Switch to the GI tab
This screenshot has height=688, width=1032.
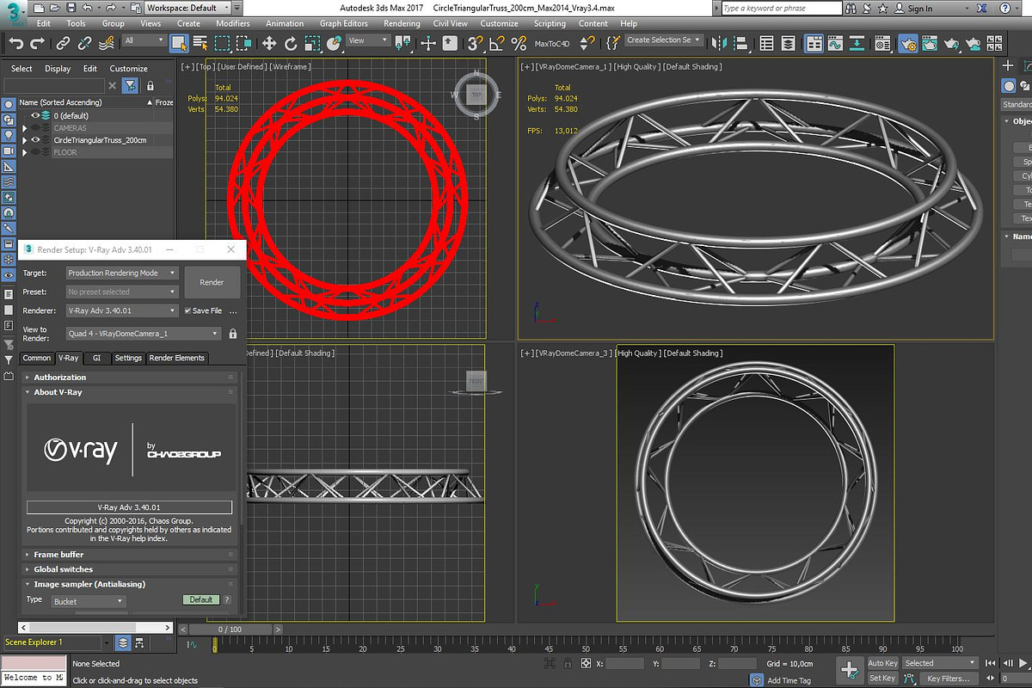(96, 358)
